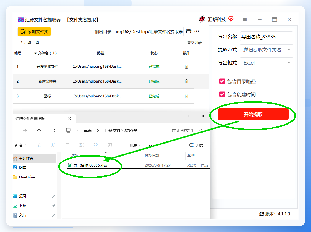
Task: Click the Explorer up arrow
Action: click(39, 130)
